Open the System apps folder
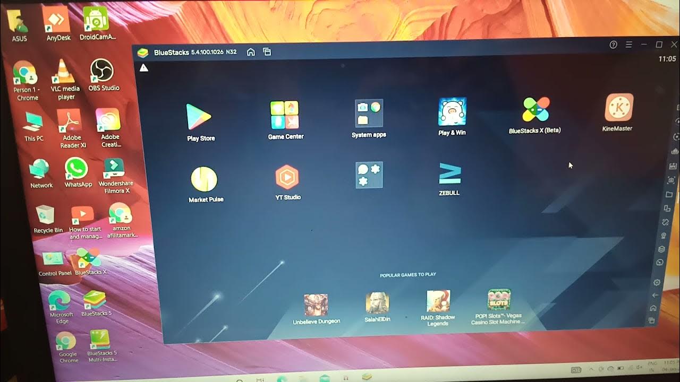 click(x=369, y=113)
